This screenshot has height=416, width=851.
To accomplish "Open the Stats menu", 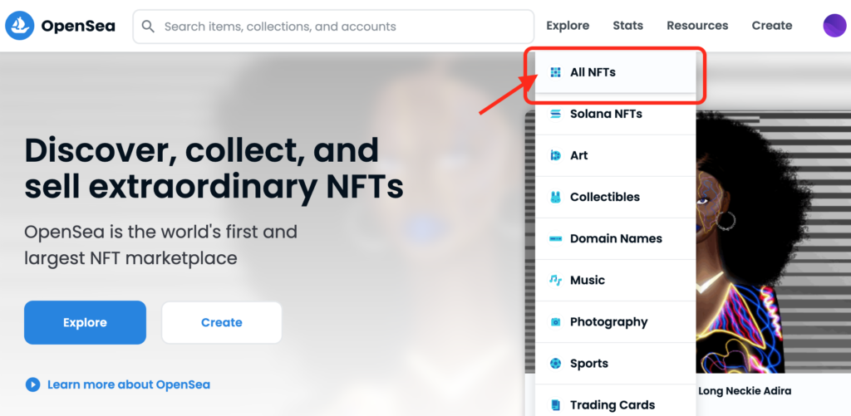I will coord(628,26).
